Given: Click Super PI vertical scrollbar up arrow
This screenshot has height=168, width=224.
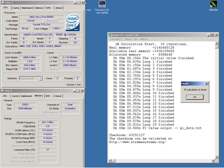Looking at the screenshot, I should [x=216, y=43].
